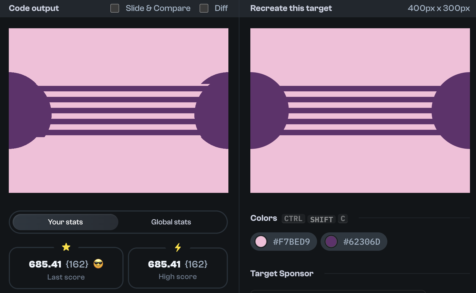
Task: Click the Code output heading
Action: 34,8
